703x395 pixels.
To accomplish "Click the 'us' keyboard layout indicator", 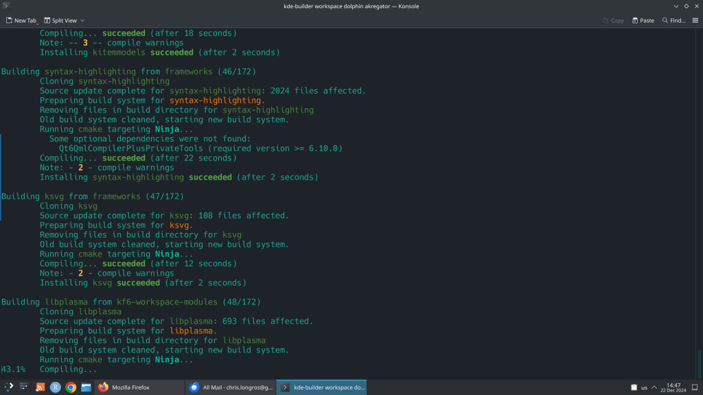I will 644,387.
